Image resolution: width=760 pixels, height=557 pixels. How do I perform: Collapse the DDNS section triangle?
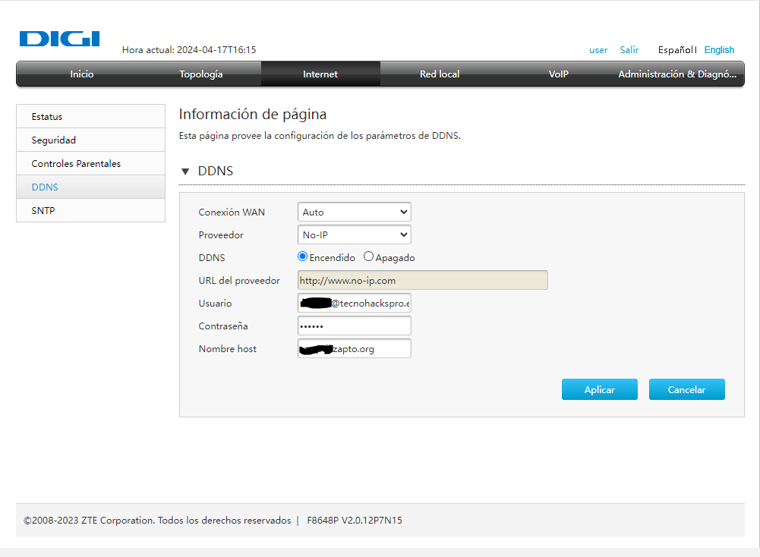185,172
